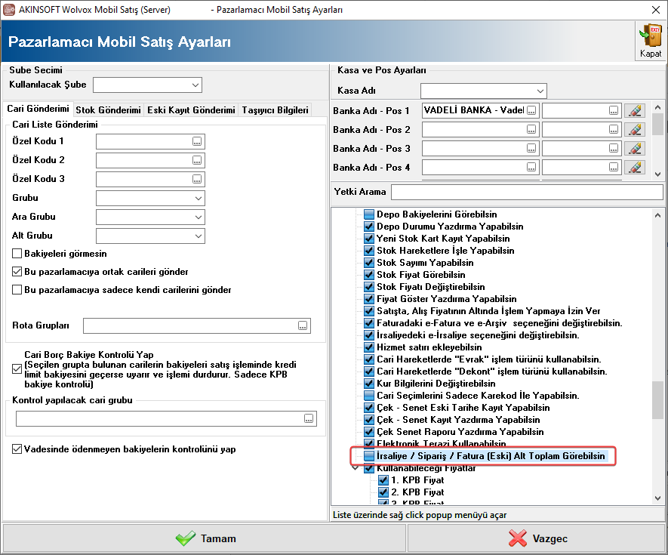Switch to Cari Gönderimi tab
Viewport: 668px width, 555px height.
38,109
